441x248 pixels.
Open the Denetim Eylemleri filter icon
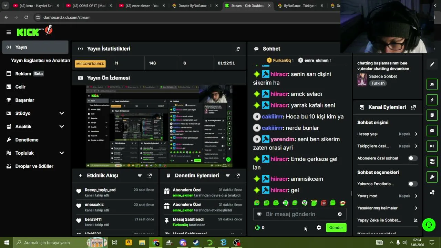coord(227,176)
